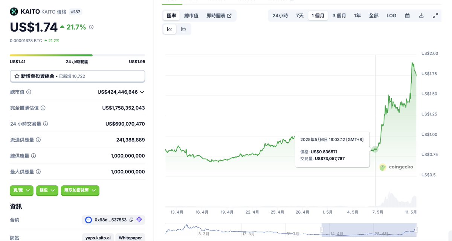Screen dimensions: 452x241
Task: Expand the chart to fullscreen
Action: (435, 16)
